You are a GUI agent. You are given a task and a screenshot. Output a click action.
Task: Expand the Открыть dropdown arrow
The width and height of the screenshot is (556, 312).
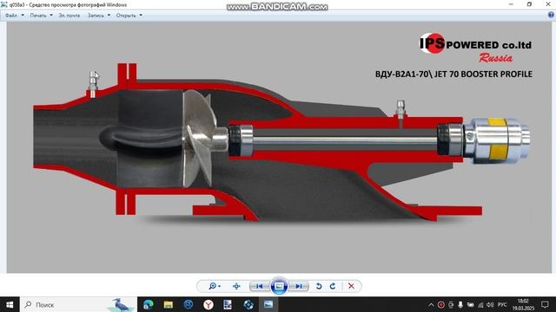pos(141,16)
